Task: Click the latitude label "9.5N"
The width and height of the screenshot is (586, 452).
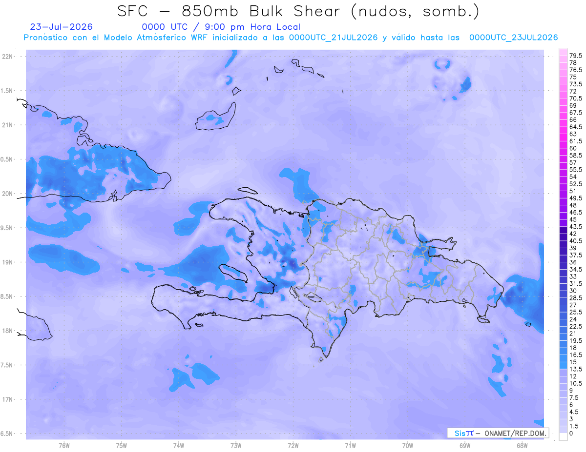Action: [x=7, y=228]
